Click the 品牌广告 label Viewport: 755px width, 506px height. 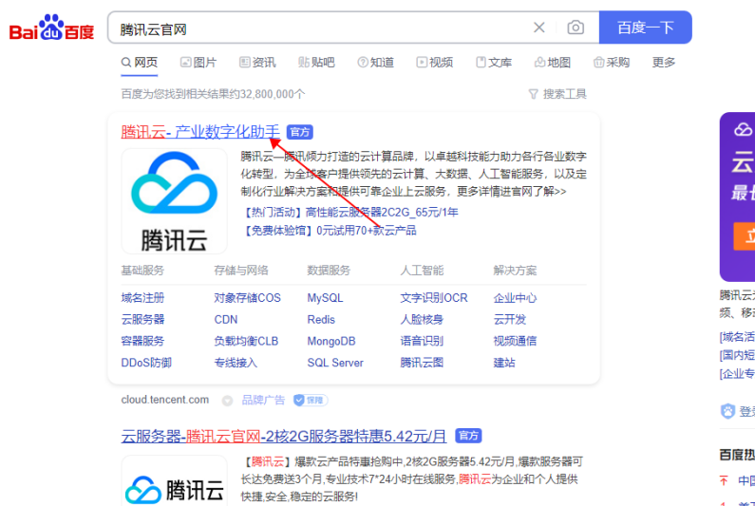(263, 400)
